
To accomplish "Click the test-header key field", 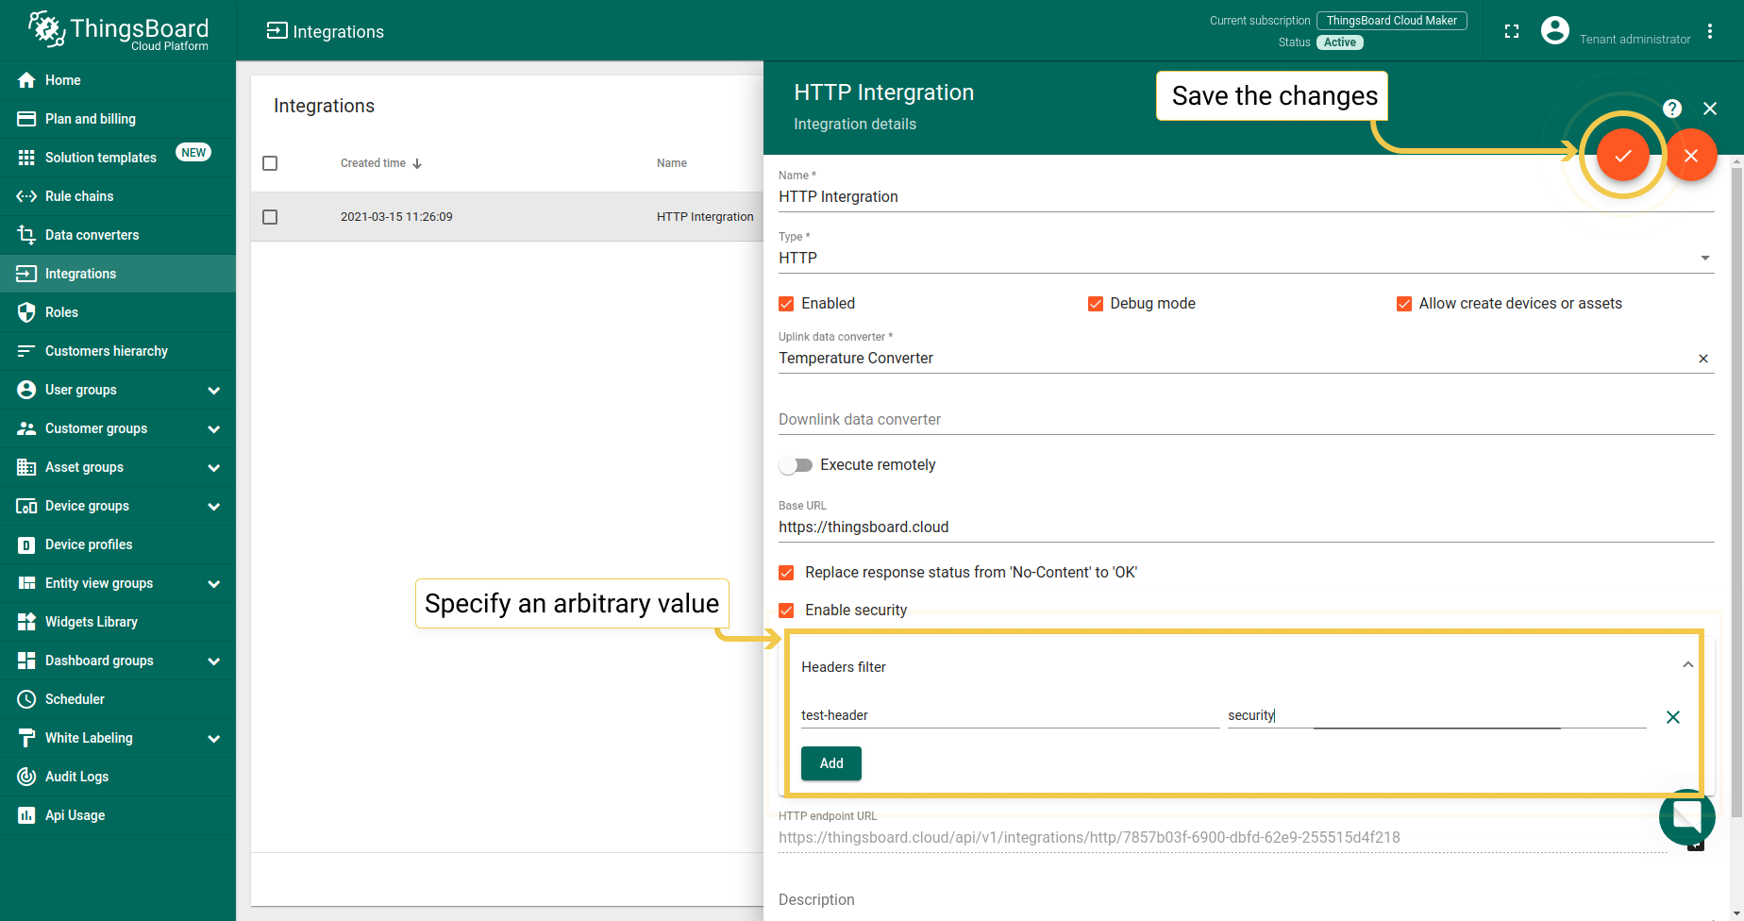I will pos(1010,715).
